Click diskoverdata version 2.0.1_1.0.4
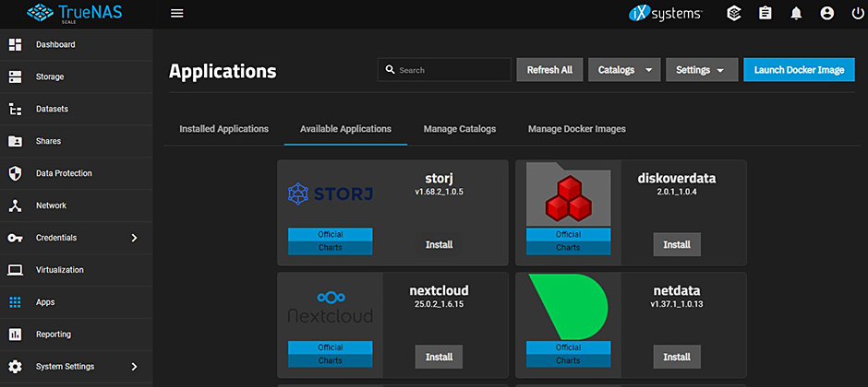 coord(677,193)
